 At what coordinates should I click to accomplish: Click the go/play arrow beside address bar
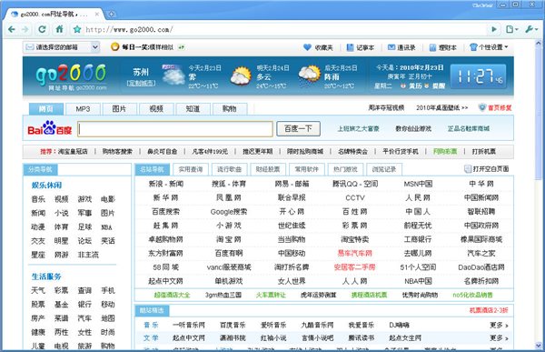[x=494, y=29]
